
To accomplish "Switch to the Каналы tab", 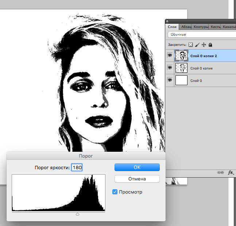I will 228,27.
